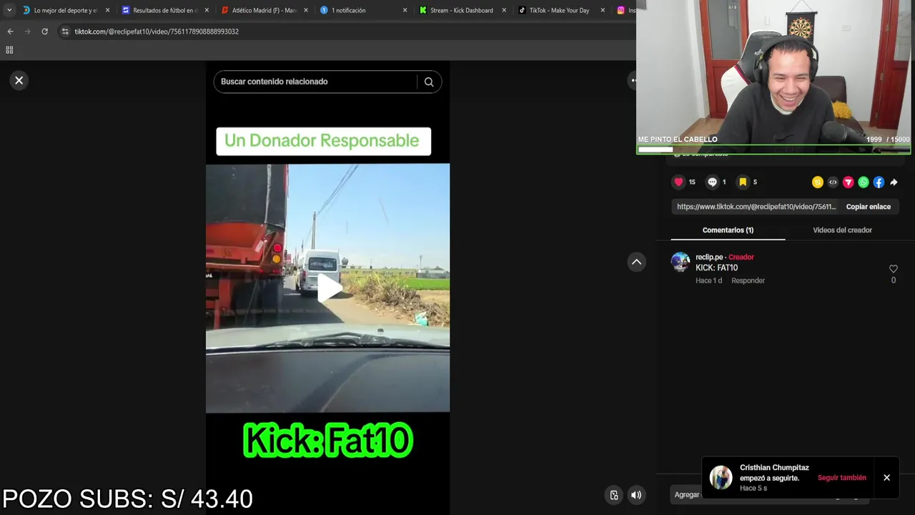Like the video with the heart icon
Screen dimensions: 915x515
(678, 182)
